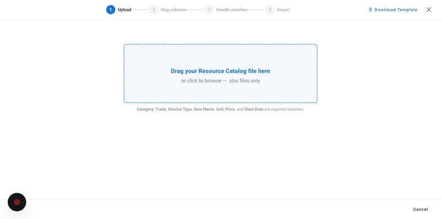This screenshot has width=441, height=219.
Task: Select the Upload step label
Action: tap(125, 9)
